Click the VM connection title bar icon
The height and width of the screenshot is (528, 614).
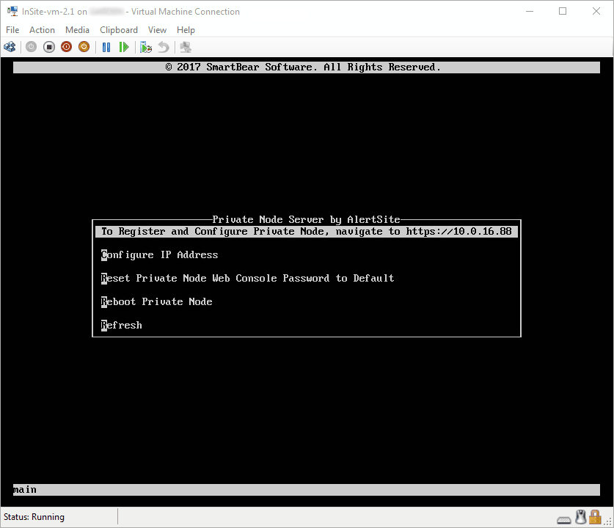click(x=12, y=11)
